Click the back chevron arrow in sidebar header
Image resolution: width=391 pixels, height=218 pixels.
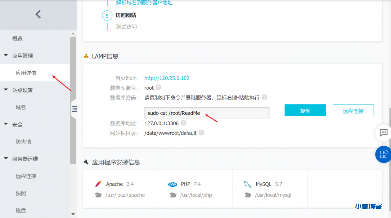pos(38,14)
